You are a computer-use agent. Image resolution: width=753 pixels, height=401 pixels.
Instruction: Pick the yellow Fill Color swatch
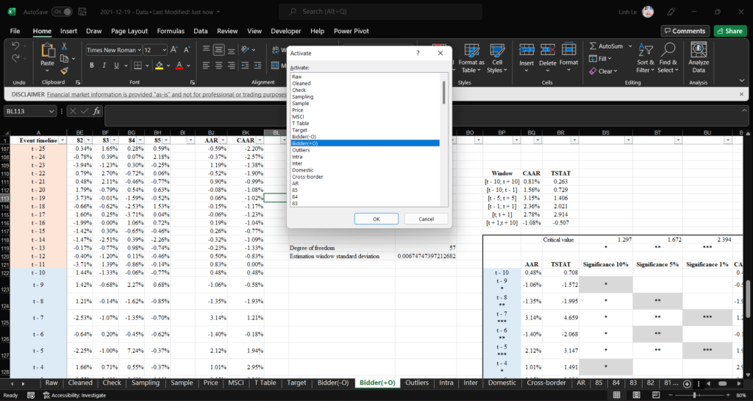[x=159, y=65]
